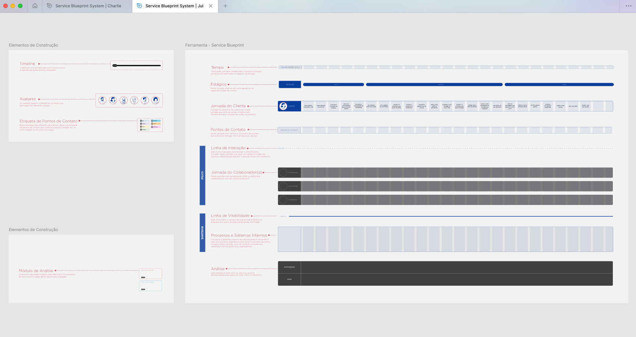This screenshot has width=636, height=337.
Task: Click the Etiqueta de Pontos de Contato heading
Action: tap(49, 121)
